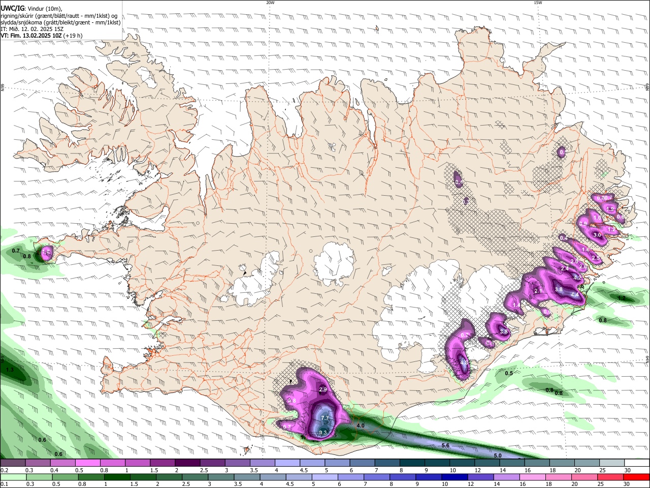Image resolution: width=650 pixels, height=488 pixels.
Task: Click the '1.6' snow value in the east
Action: pyautogui.click(x=585, y=250)
